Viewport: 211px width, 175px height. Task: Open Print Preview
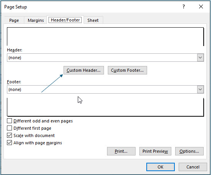155,151
